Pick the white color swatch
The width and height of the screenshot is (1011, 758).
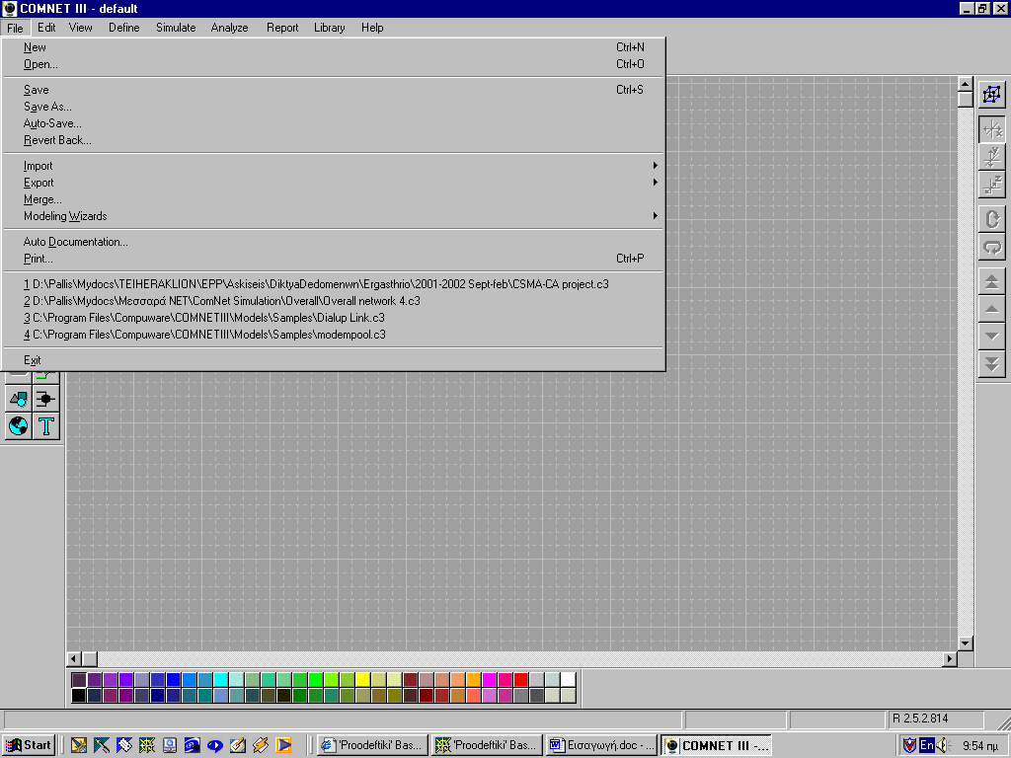pyautogui.click(x=568, y=679)
